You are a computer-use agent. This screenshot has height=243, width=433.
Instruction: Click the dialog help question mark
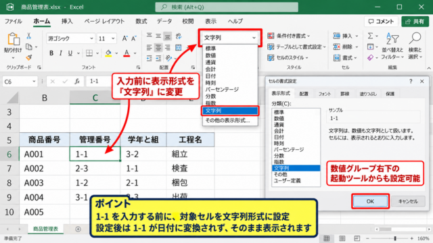tap(411, 81)
